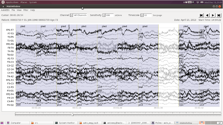Advance to the next EEG page
The height and width of the screenshot is (125, 223).
[x=213, y=15]
